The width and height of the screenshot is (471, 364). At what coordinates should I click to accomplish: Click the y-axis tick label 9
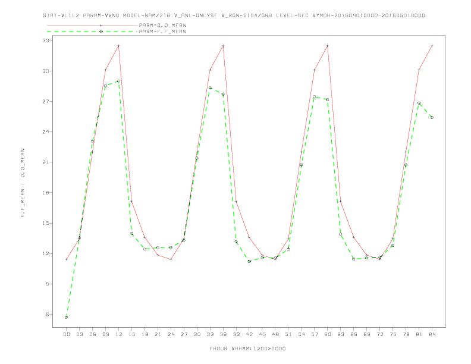47,284
